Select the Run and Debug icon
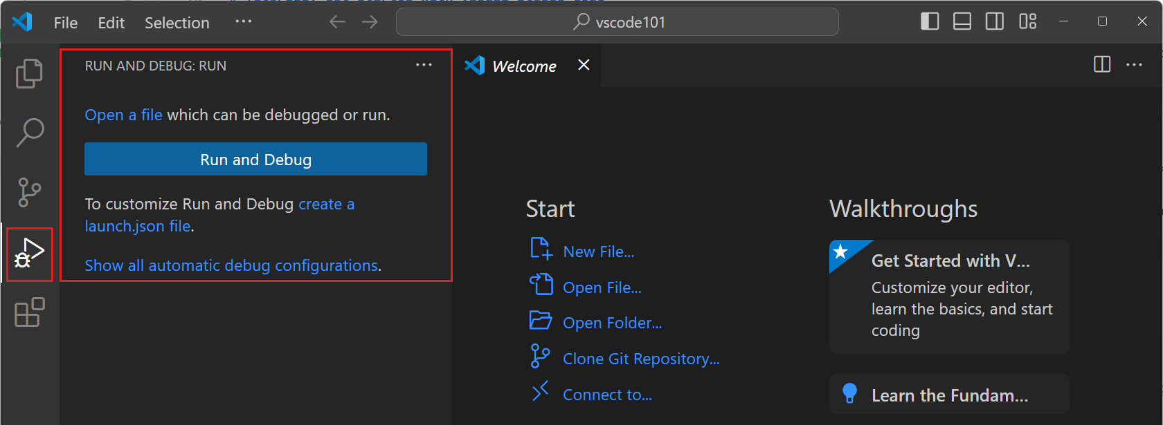 point(29,254)
